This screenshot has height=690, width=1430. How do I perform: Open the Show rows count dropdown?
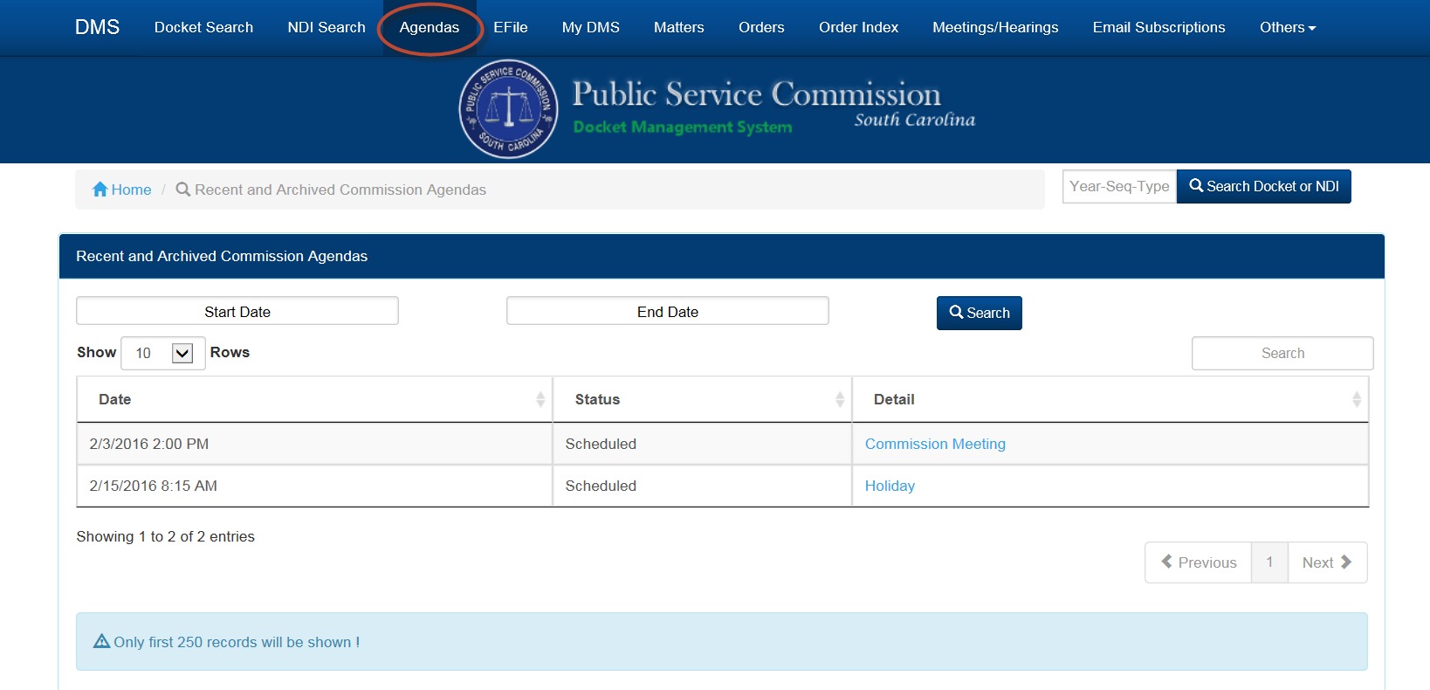point(163,353)
